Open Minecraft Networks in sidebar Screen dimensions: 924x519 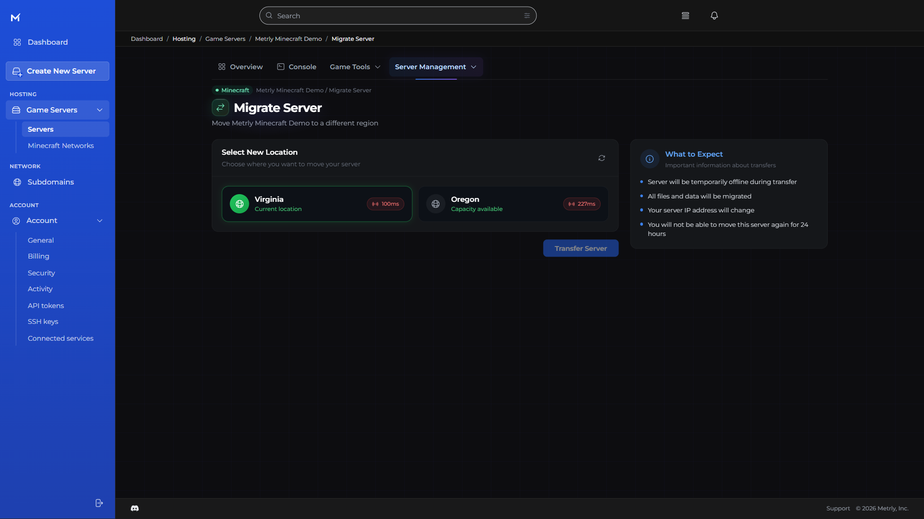61,146
